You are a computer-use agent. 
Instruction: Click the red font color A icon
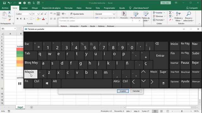point(44,19)
